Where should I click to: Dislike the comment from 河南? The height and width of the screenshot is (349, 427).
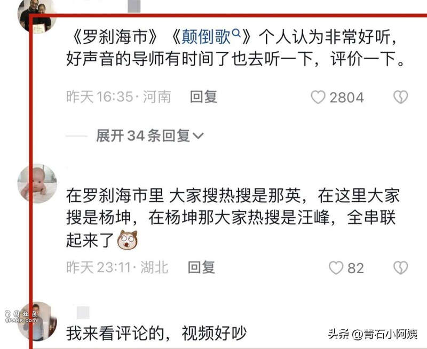tap(401, 97)
